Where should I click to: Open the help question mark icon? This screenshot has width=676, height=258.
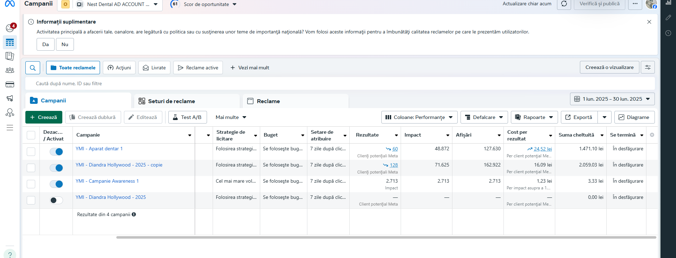[10, 254]
